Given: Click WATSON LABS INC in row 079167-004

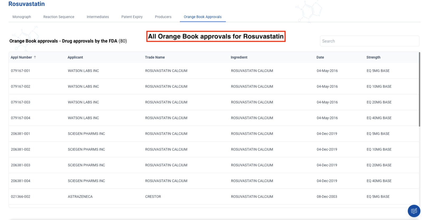Looking at the screenshot, I should click(83, 118).
